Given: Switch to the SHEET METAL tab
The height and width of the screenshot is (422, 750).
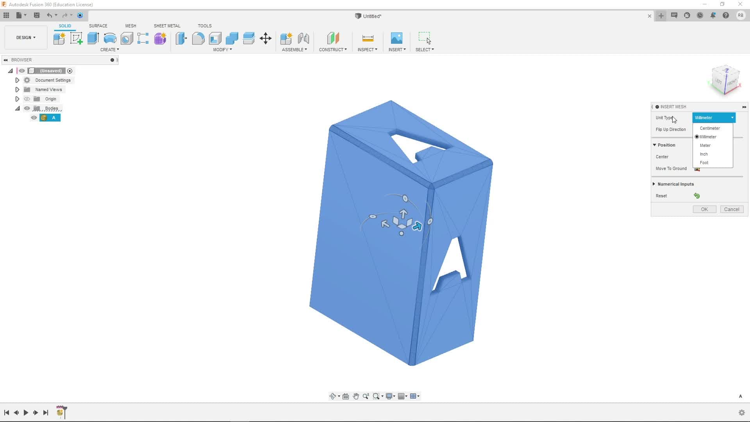Looking at the screenshot, I should 167,26.
